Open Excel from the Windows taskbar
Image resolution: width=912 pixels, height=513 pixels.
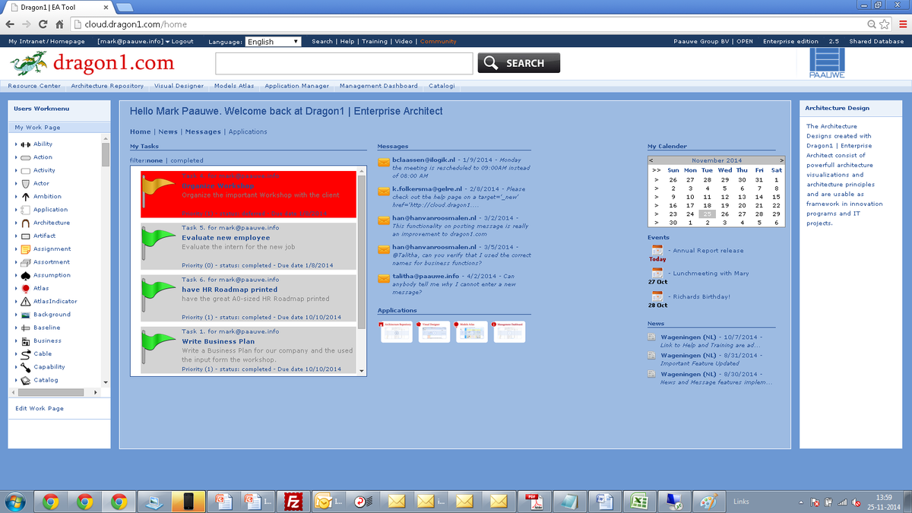pos(639,501)
